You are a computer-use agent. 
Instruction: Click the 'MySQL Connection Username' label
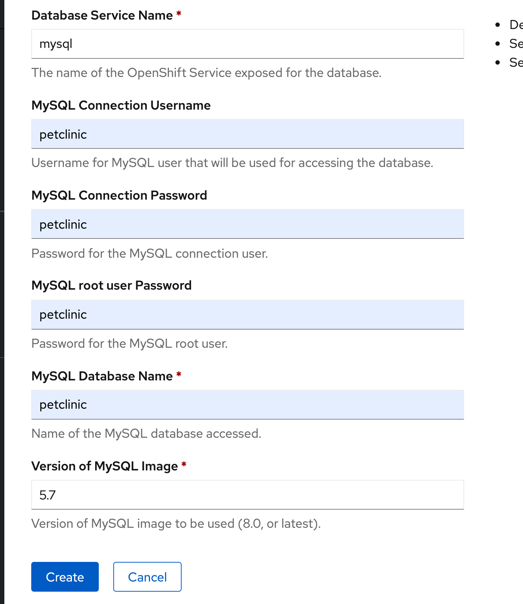(x=121, y=105)
